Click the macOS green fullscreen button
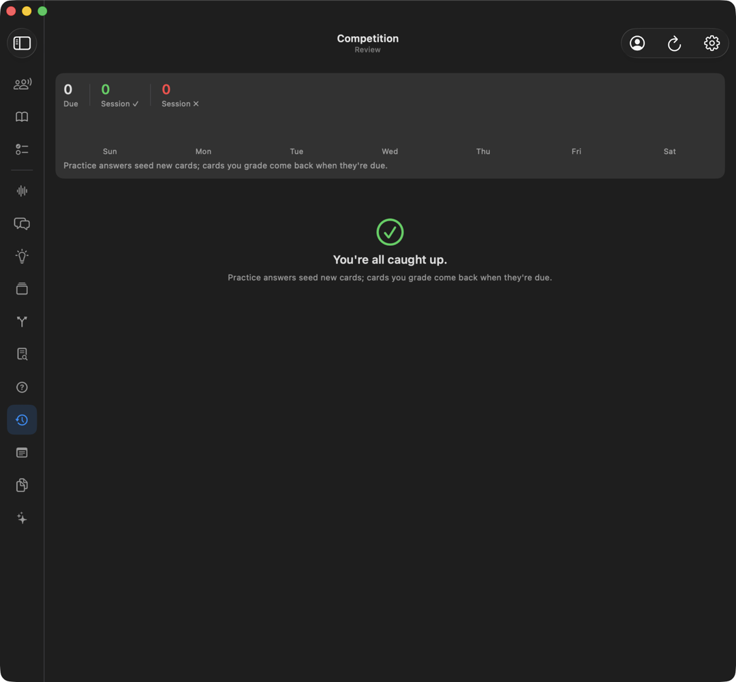 tap(42, 11)
